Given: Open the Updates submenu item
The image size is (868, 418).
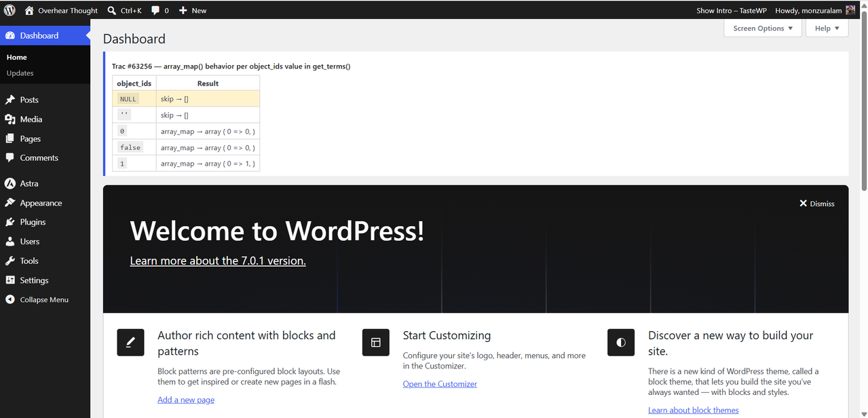Looking at the screenshot, I should point(20,73).
